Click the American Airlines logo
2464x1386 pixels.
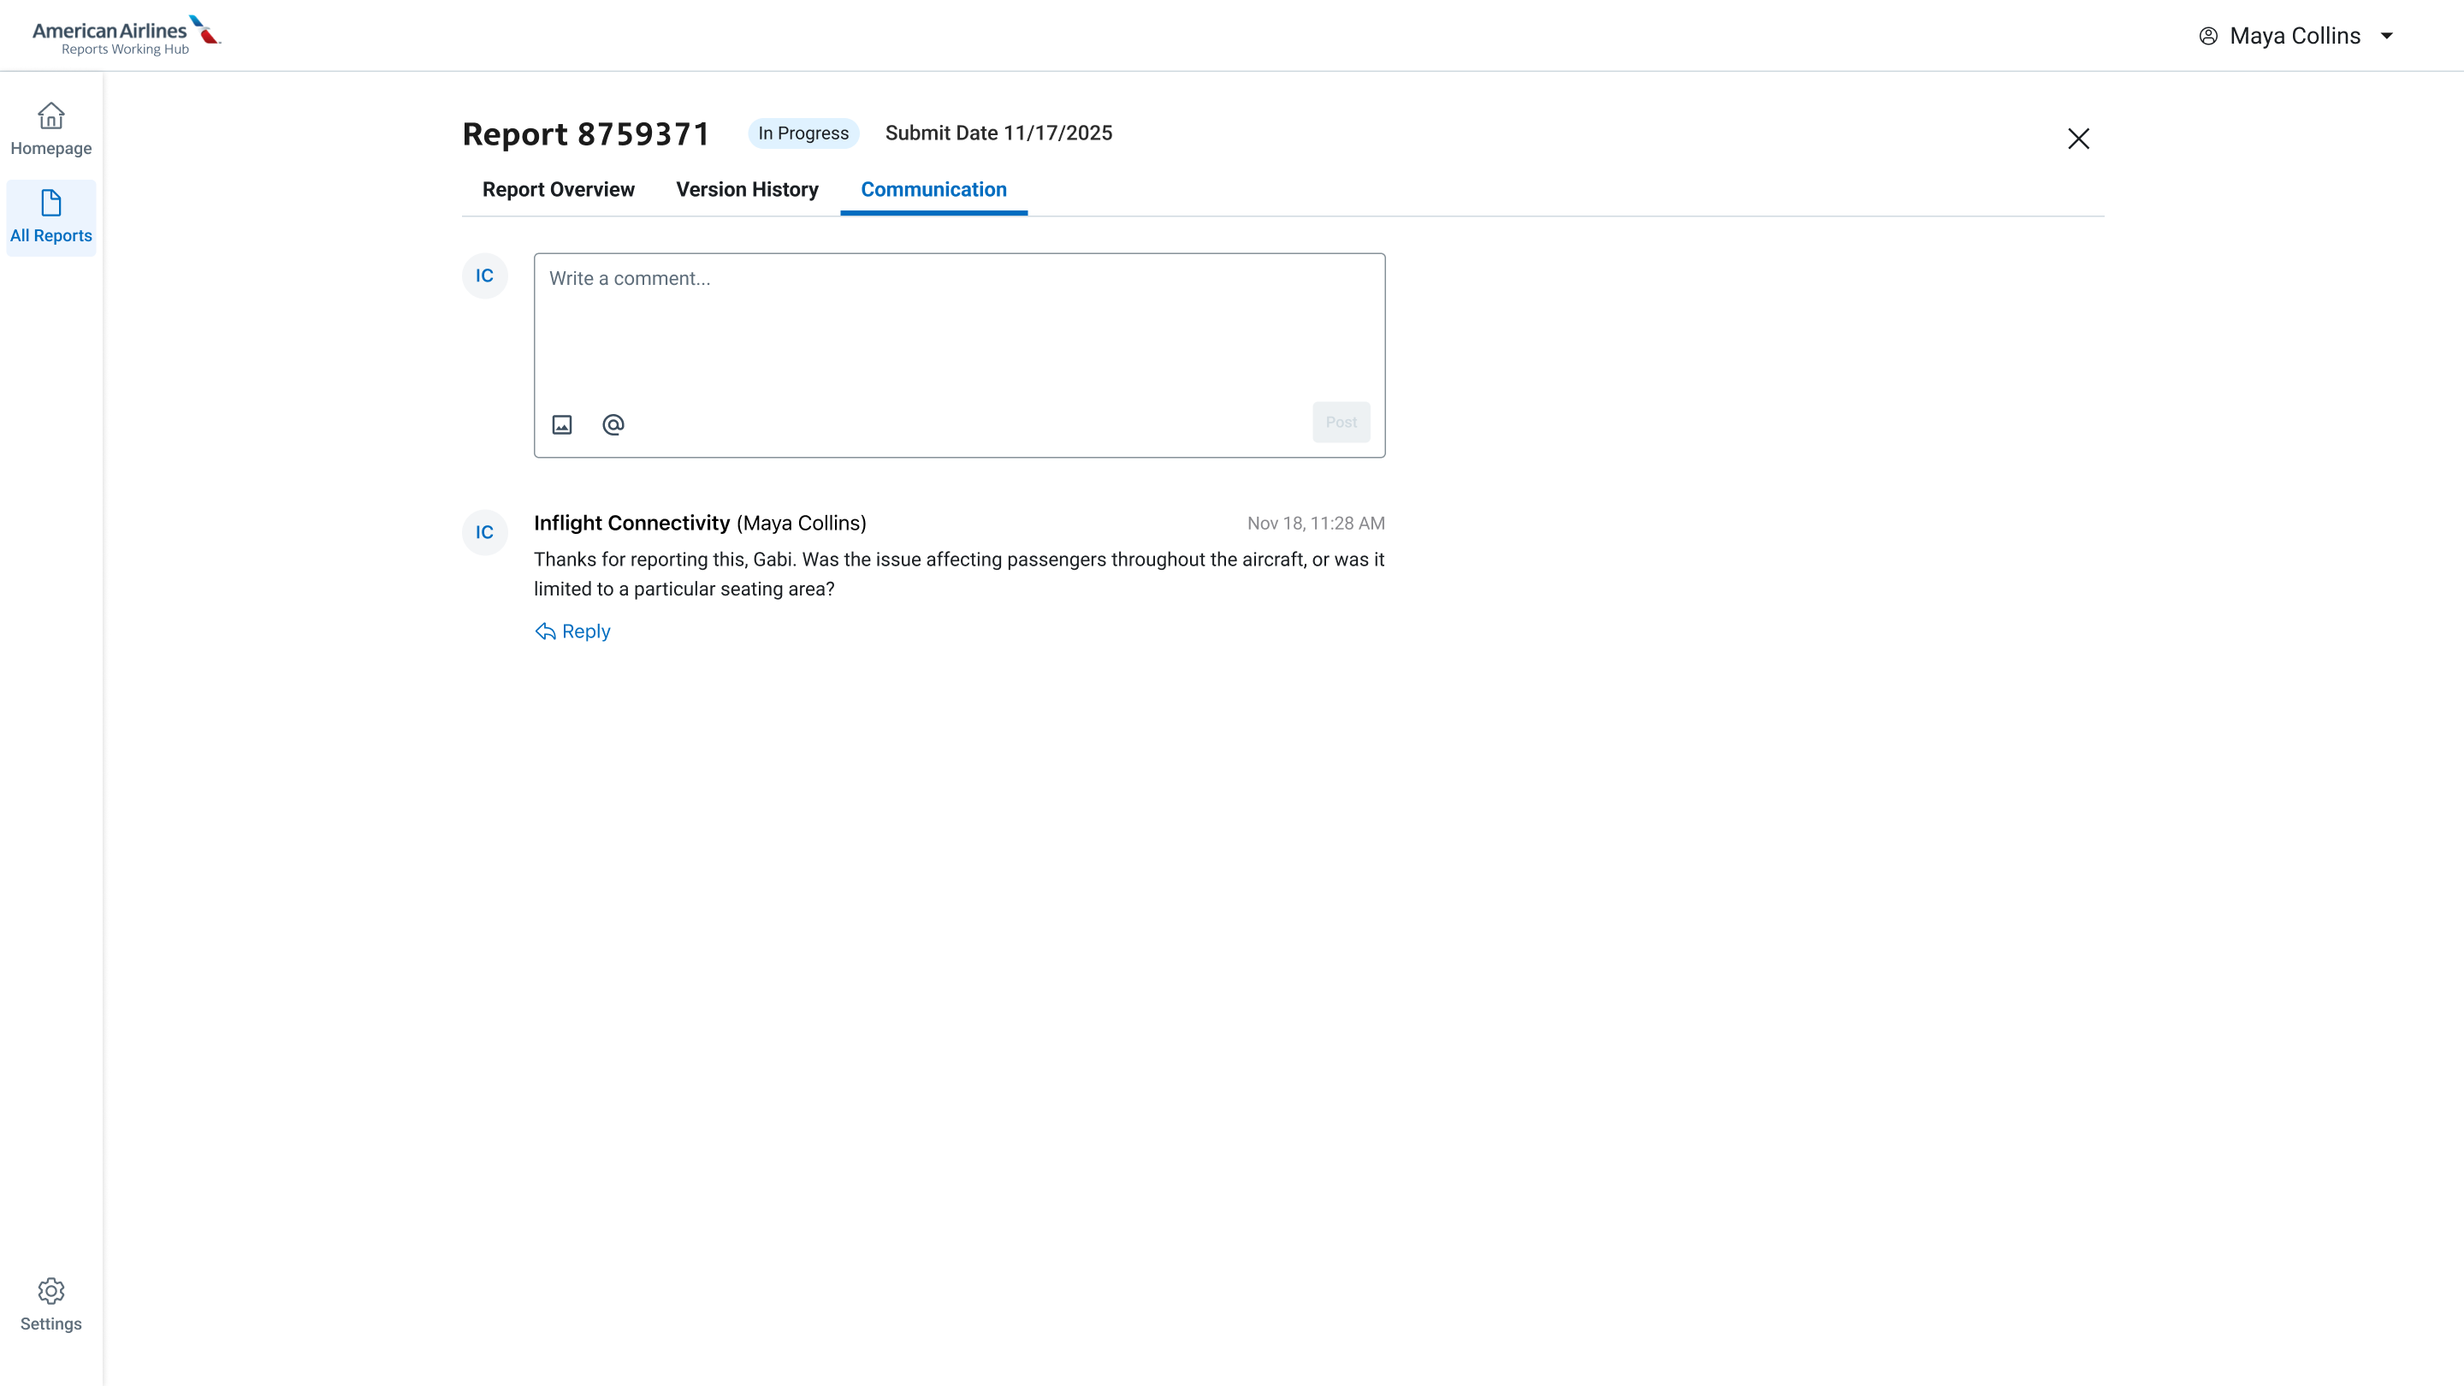point(127,35)
